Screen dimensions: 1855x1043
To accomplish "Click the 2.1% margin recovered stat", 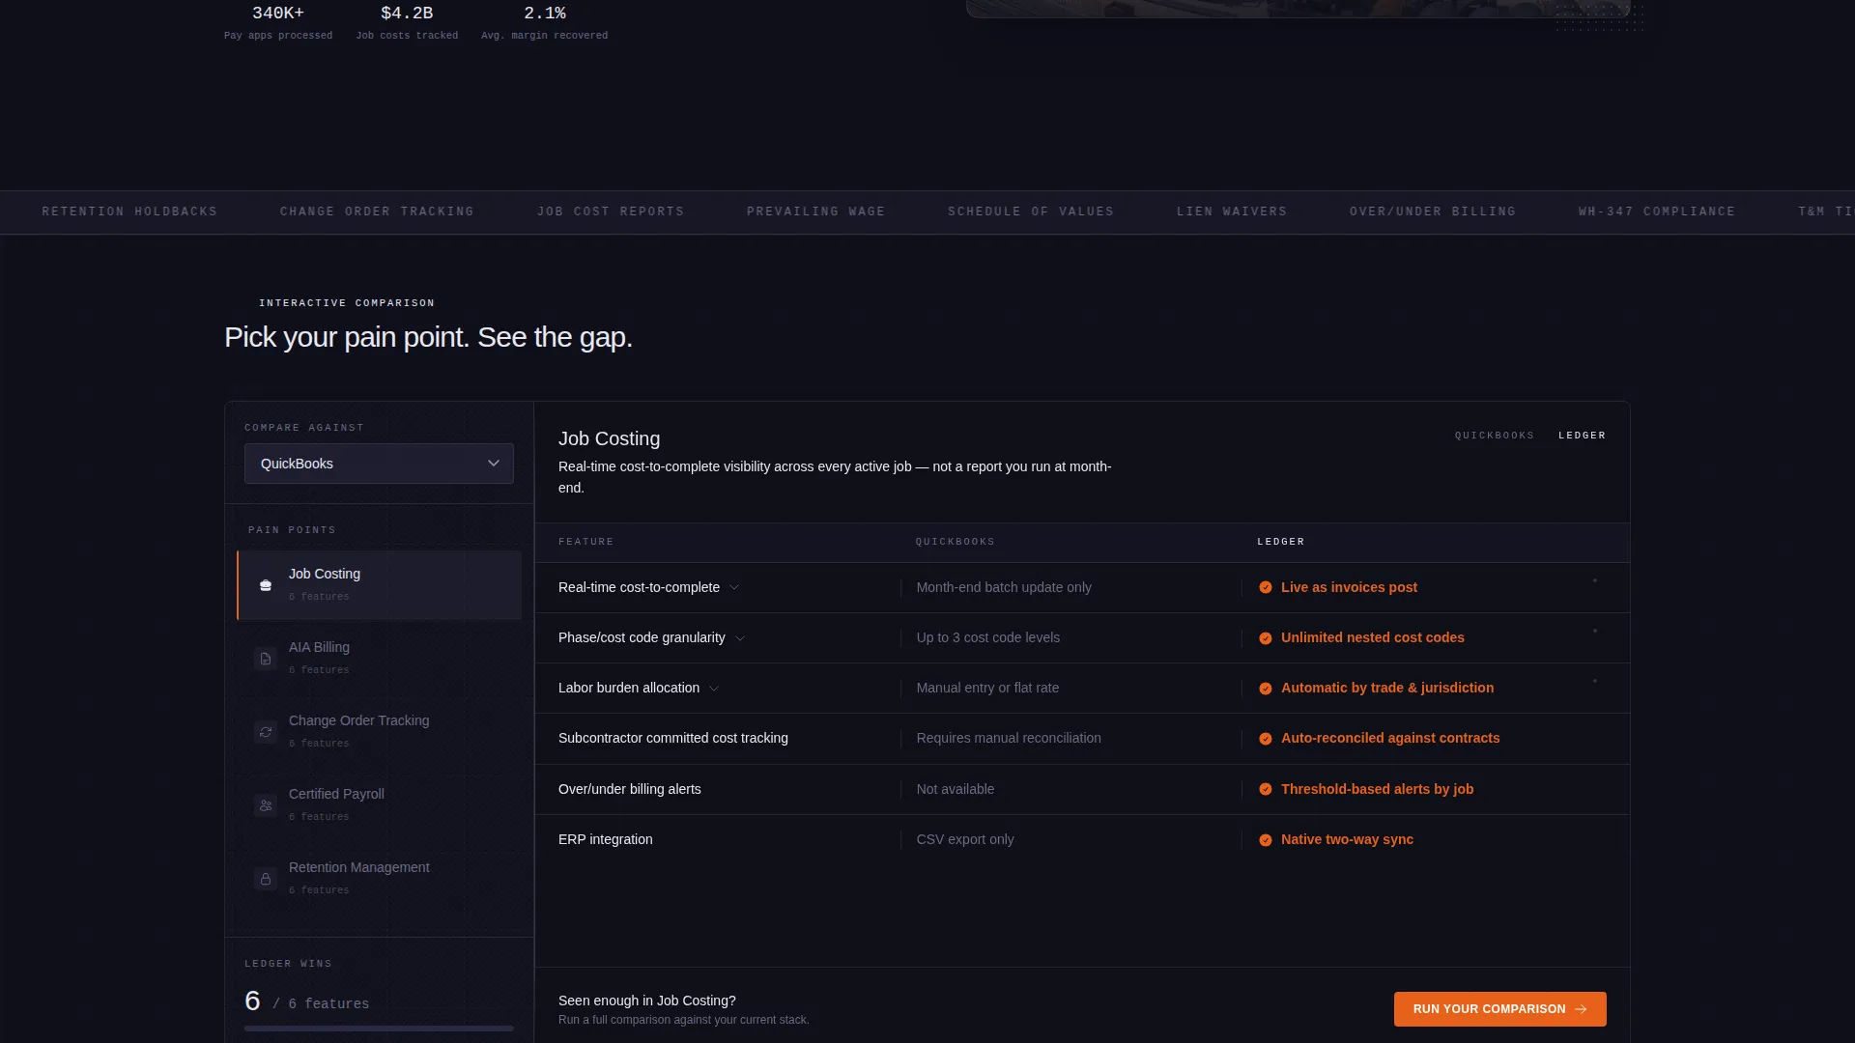I will click(x=545, y=22).
